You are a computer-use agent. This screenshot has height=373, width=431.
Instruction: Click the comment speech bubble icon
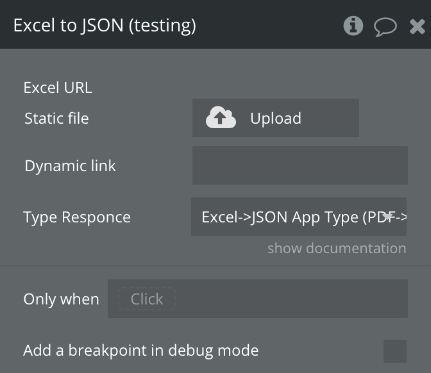pyautogui.click(x=385, y=26)
